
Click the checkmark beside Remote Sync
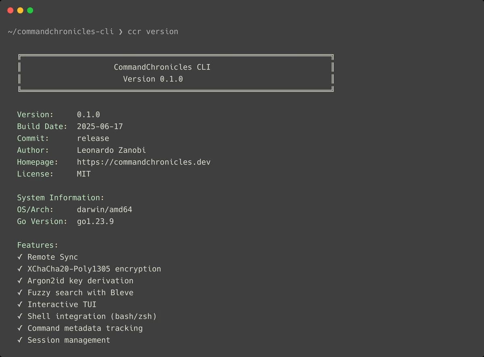click(x=20, y=257)
